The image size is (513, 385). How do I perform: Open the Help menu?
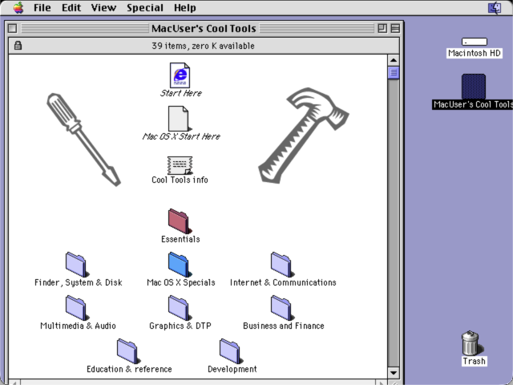[x=185, y=7]
